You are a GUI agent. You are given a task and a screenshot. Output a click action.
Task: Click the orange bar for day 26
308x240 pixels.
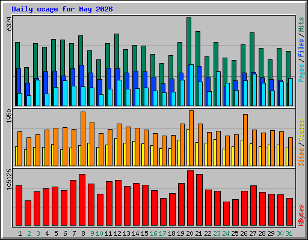tap(245, 140)
